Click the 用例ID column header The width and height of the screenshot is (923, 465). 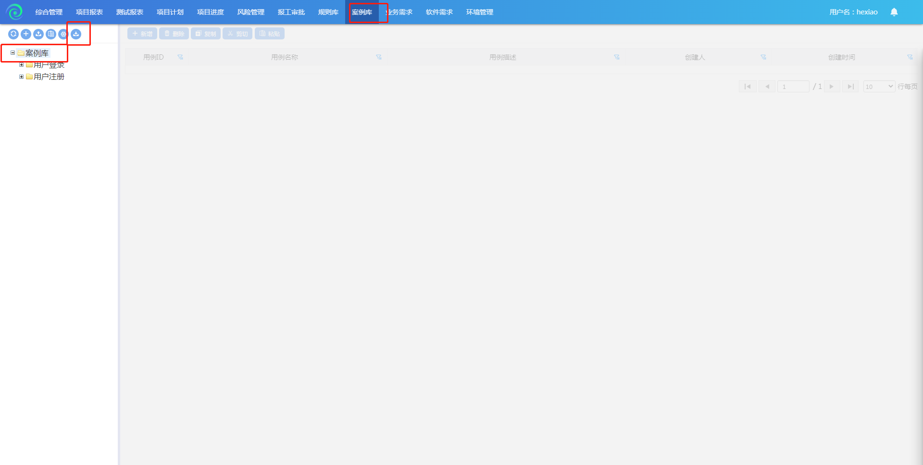point(153,57)
